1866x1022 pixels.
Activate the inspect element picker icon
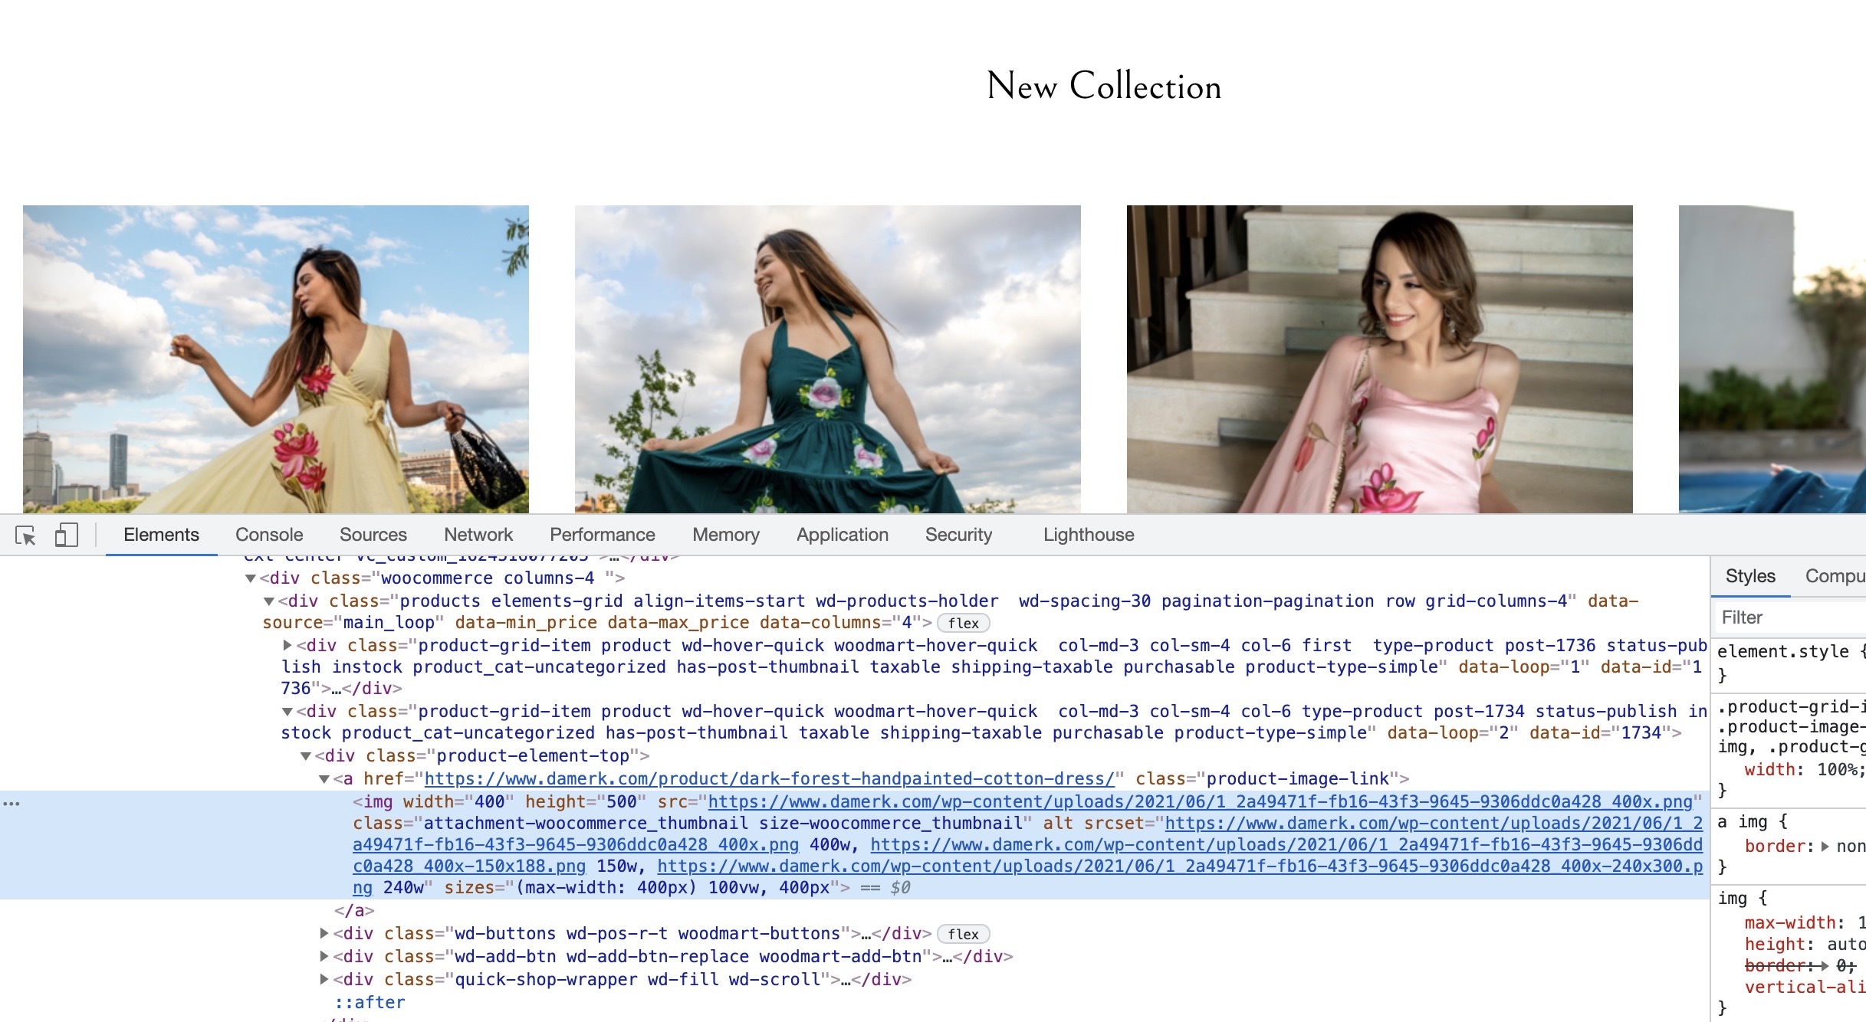25,536
